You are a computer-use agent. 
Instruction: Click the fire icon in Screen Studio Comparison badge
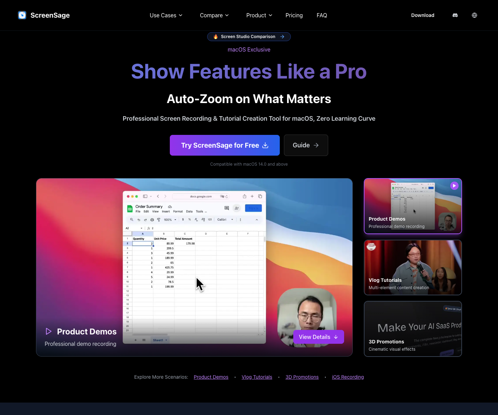click(x=215, y=37)
